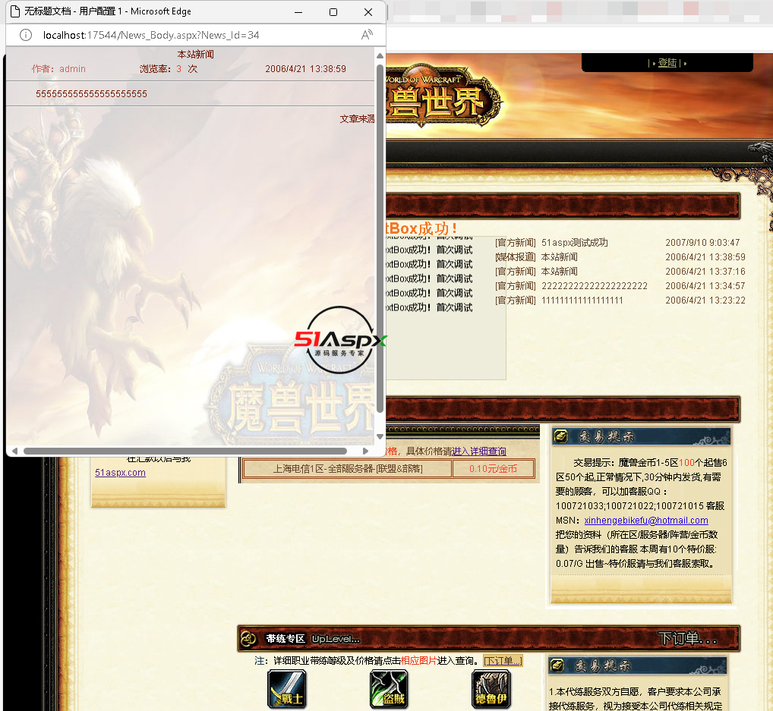
Task: Click popup horizontal scrollbar left arrow
Action: (14, 451)
